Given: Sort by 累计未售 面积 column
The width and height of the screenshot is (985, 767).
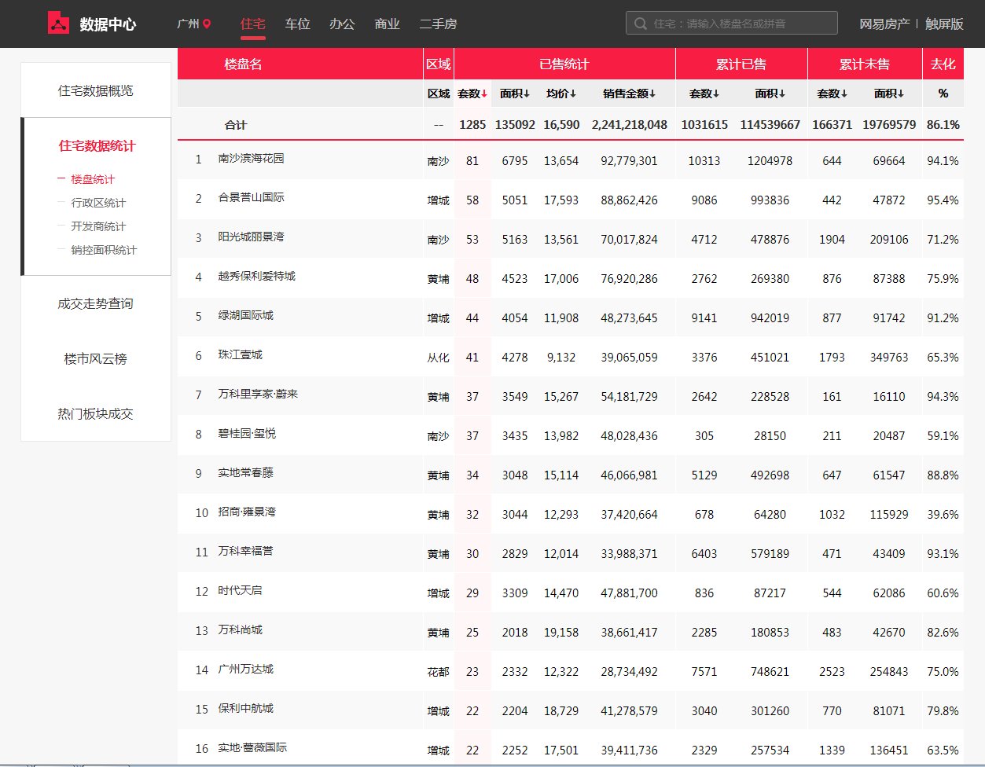Looking at the screenshot, I should [889, 94].
